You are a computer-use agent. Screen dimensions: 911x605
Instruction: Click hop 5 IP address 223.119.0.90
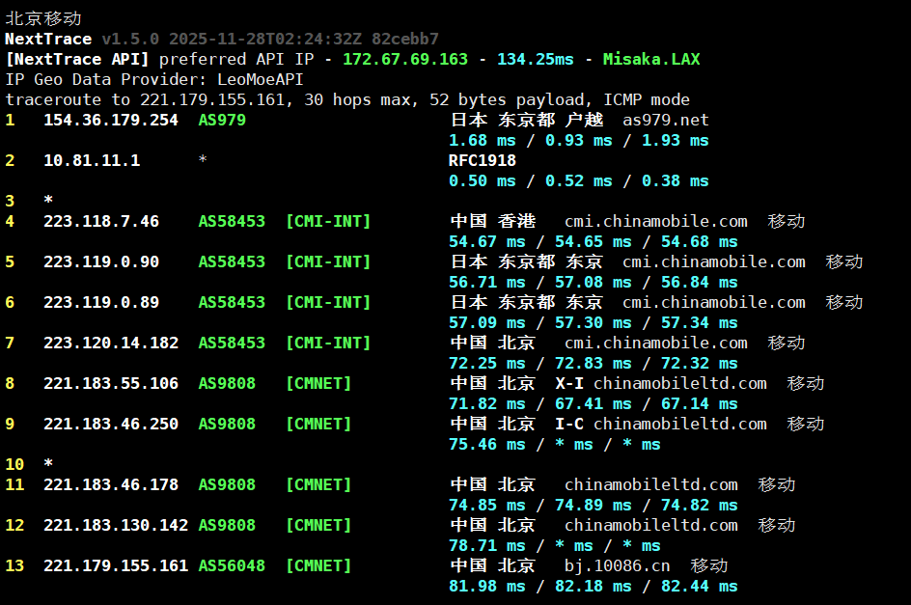tap(101, 261)
